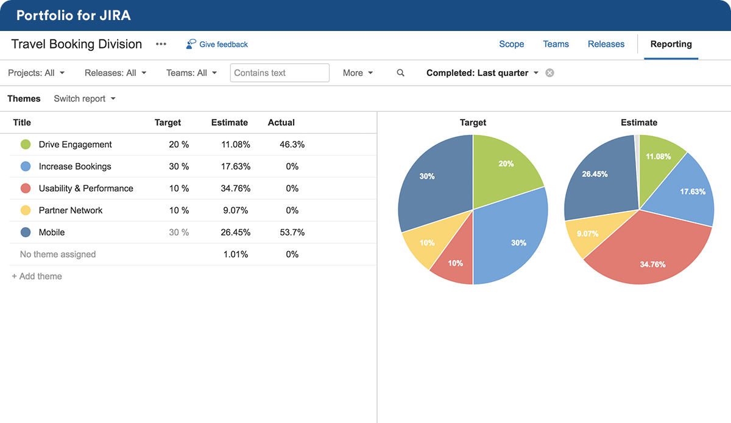Focus the Contains text search field
The image size is (731, 423).
[x=280, y=73]
